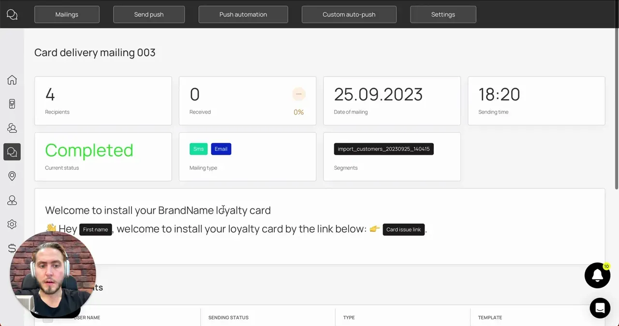619x326 pixels.
Task: Go to the Send push tab
Action: point(149,15)
